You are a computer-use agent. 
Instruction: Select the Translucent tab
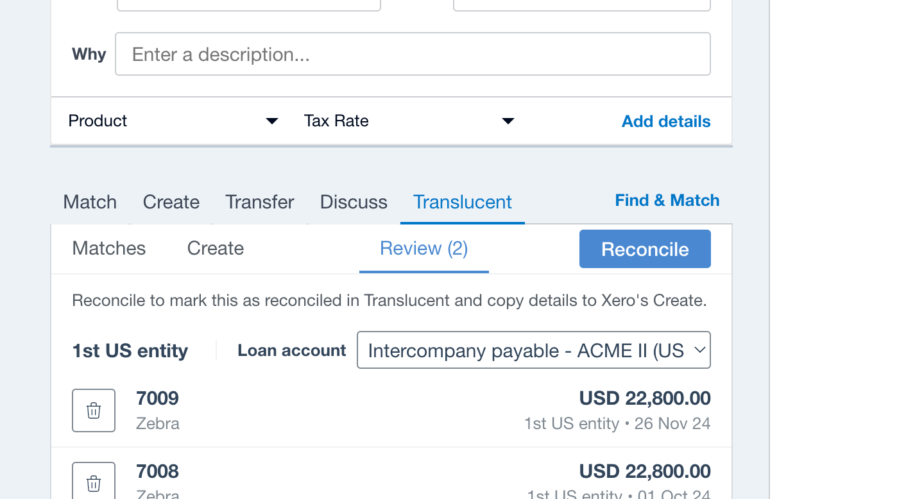click(x=462, y=202)
